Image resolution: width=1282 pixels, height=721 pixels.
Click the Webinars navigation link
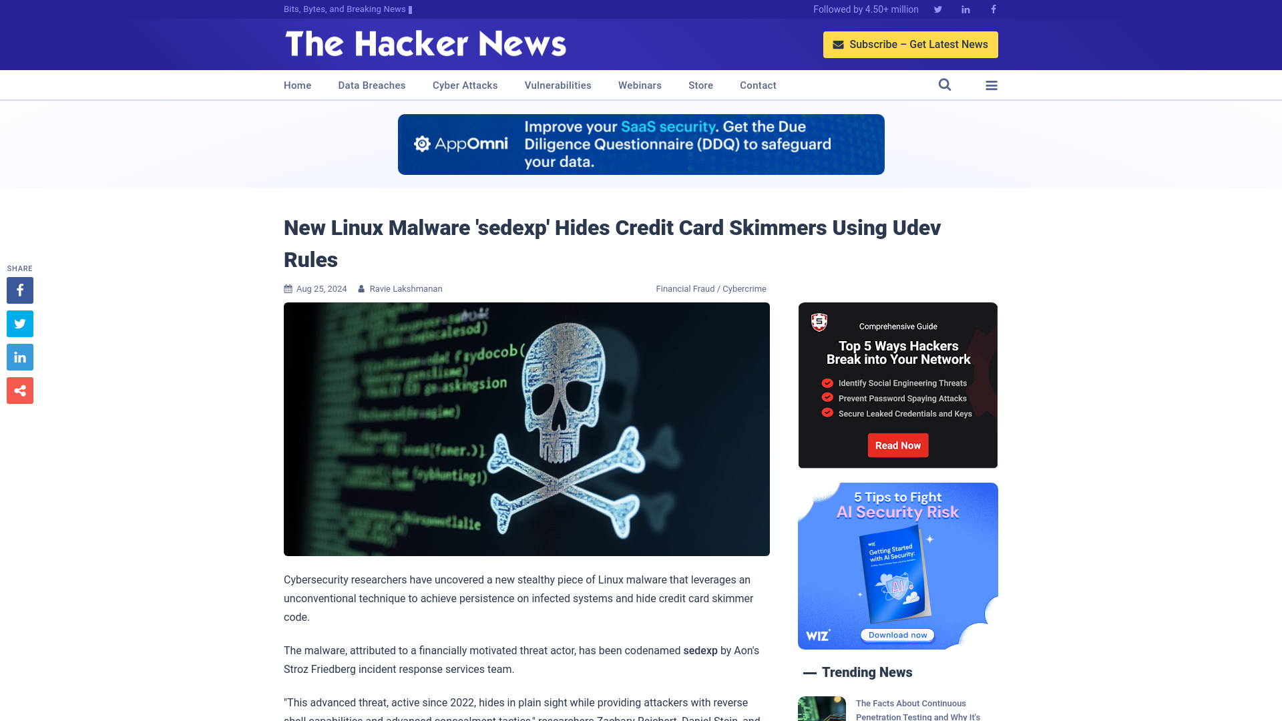point(640,85)
